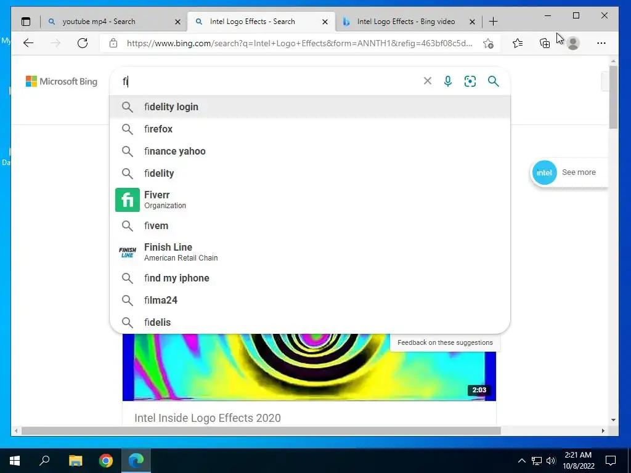Click the scroll right arrow on the horizontal scrollbar
The height and width of the screenshot is (473, 631).
pyautogui.click(x=603, y=431)
